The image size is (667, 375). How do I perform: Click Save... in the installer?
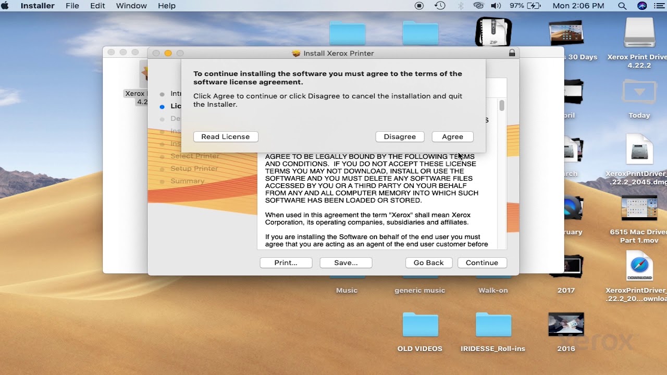346,262
